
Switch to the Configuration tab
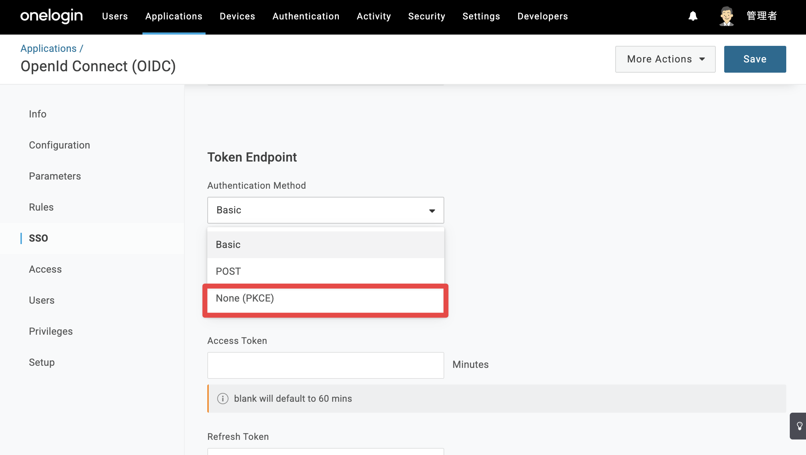click(x=60, y=145)
